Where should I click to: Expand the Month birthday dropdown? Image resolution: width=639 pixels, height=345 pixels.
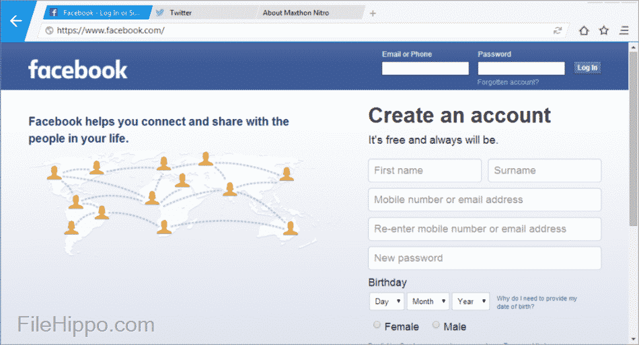[428, 301]
